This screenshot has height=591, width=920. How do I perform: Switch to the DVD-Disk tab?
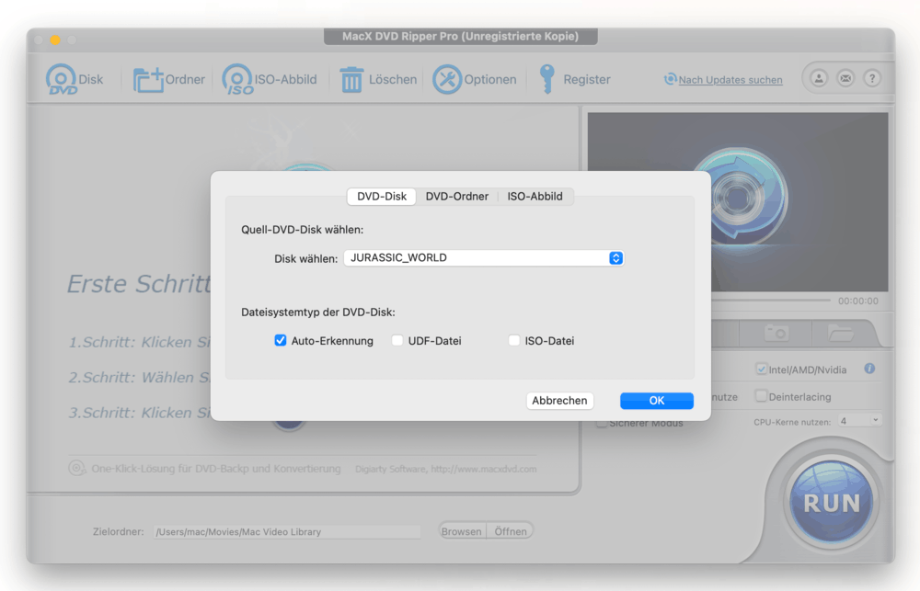pos(382,197)
